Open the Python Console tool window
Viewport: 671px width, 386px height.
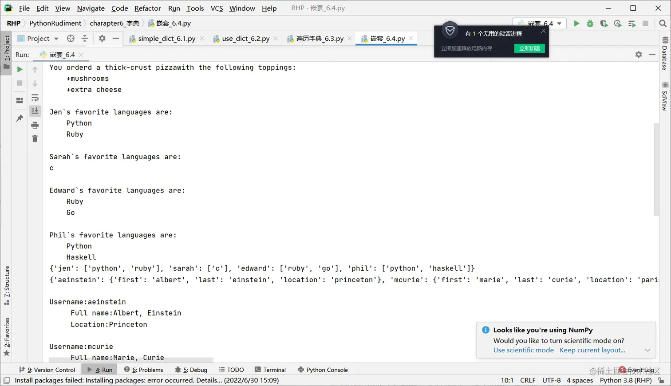click(x=323, y=370)
